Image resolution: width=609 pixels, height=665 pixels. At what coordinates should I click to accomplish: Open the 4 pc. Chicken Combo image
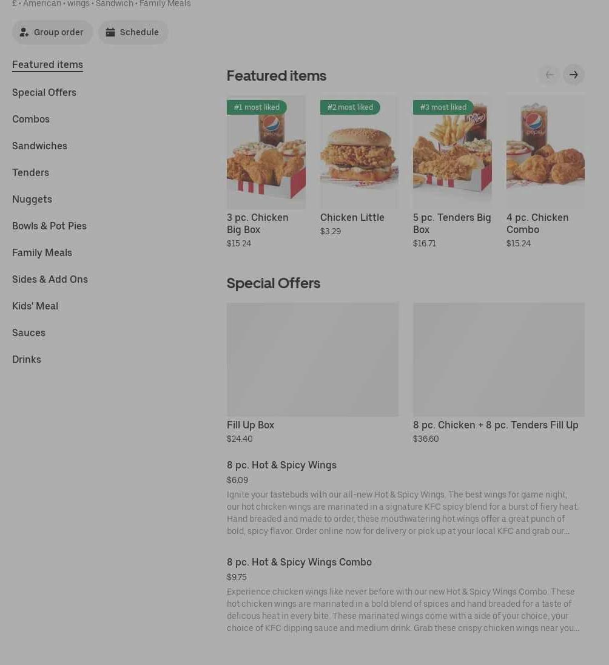pos(545,152)
